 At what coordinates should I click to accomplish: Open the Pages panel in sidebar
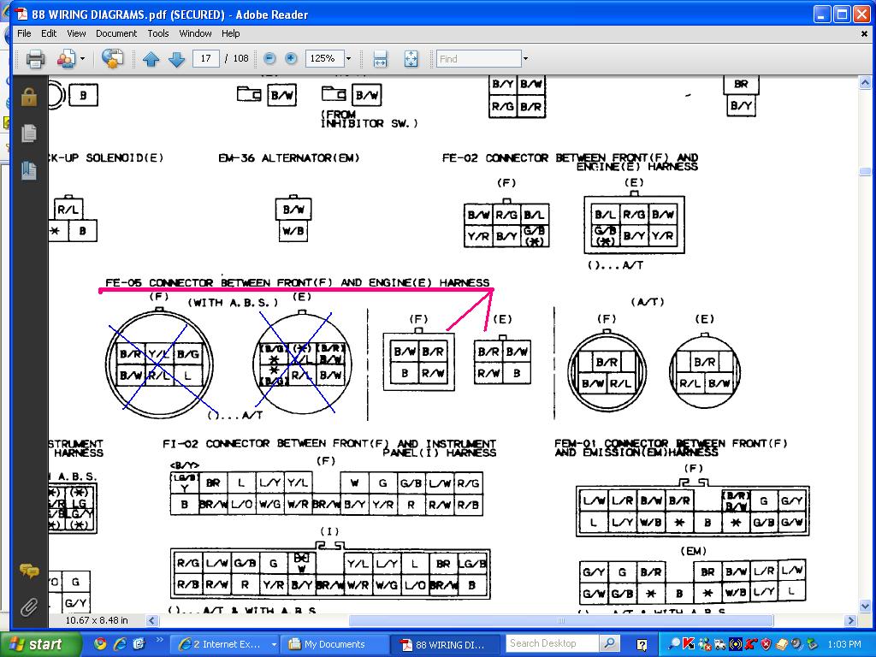pyautogui.click(x=29, y=134)
